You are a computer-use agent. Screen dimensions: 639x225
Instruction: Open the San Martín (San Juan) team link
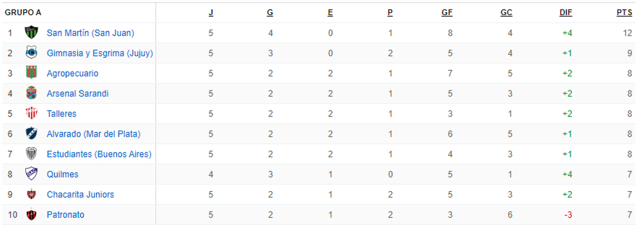coord(91,33)
